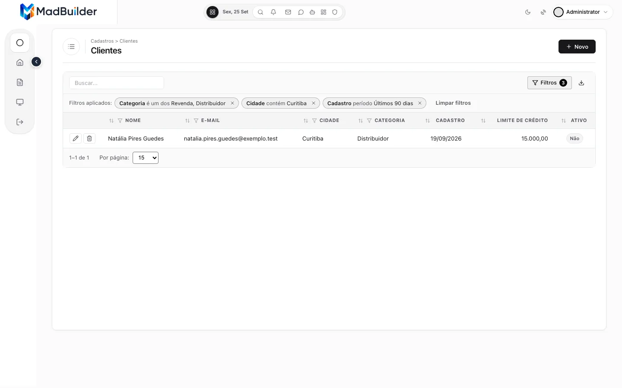Toggle dark mode moon icon
Viewport: 622px width, 388px height.
[528, 12]
